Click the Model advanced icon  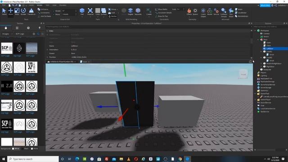[210, 12]
